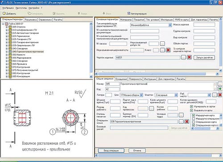The height and width of the screenshot is (162, 223).
Task: Browse for Операционный эскиз
Action: coord(181,121)
